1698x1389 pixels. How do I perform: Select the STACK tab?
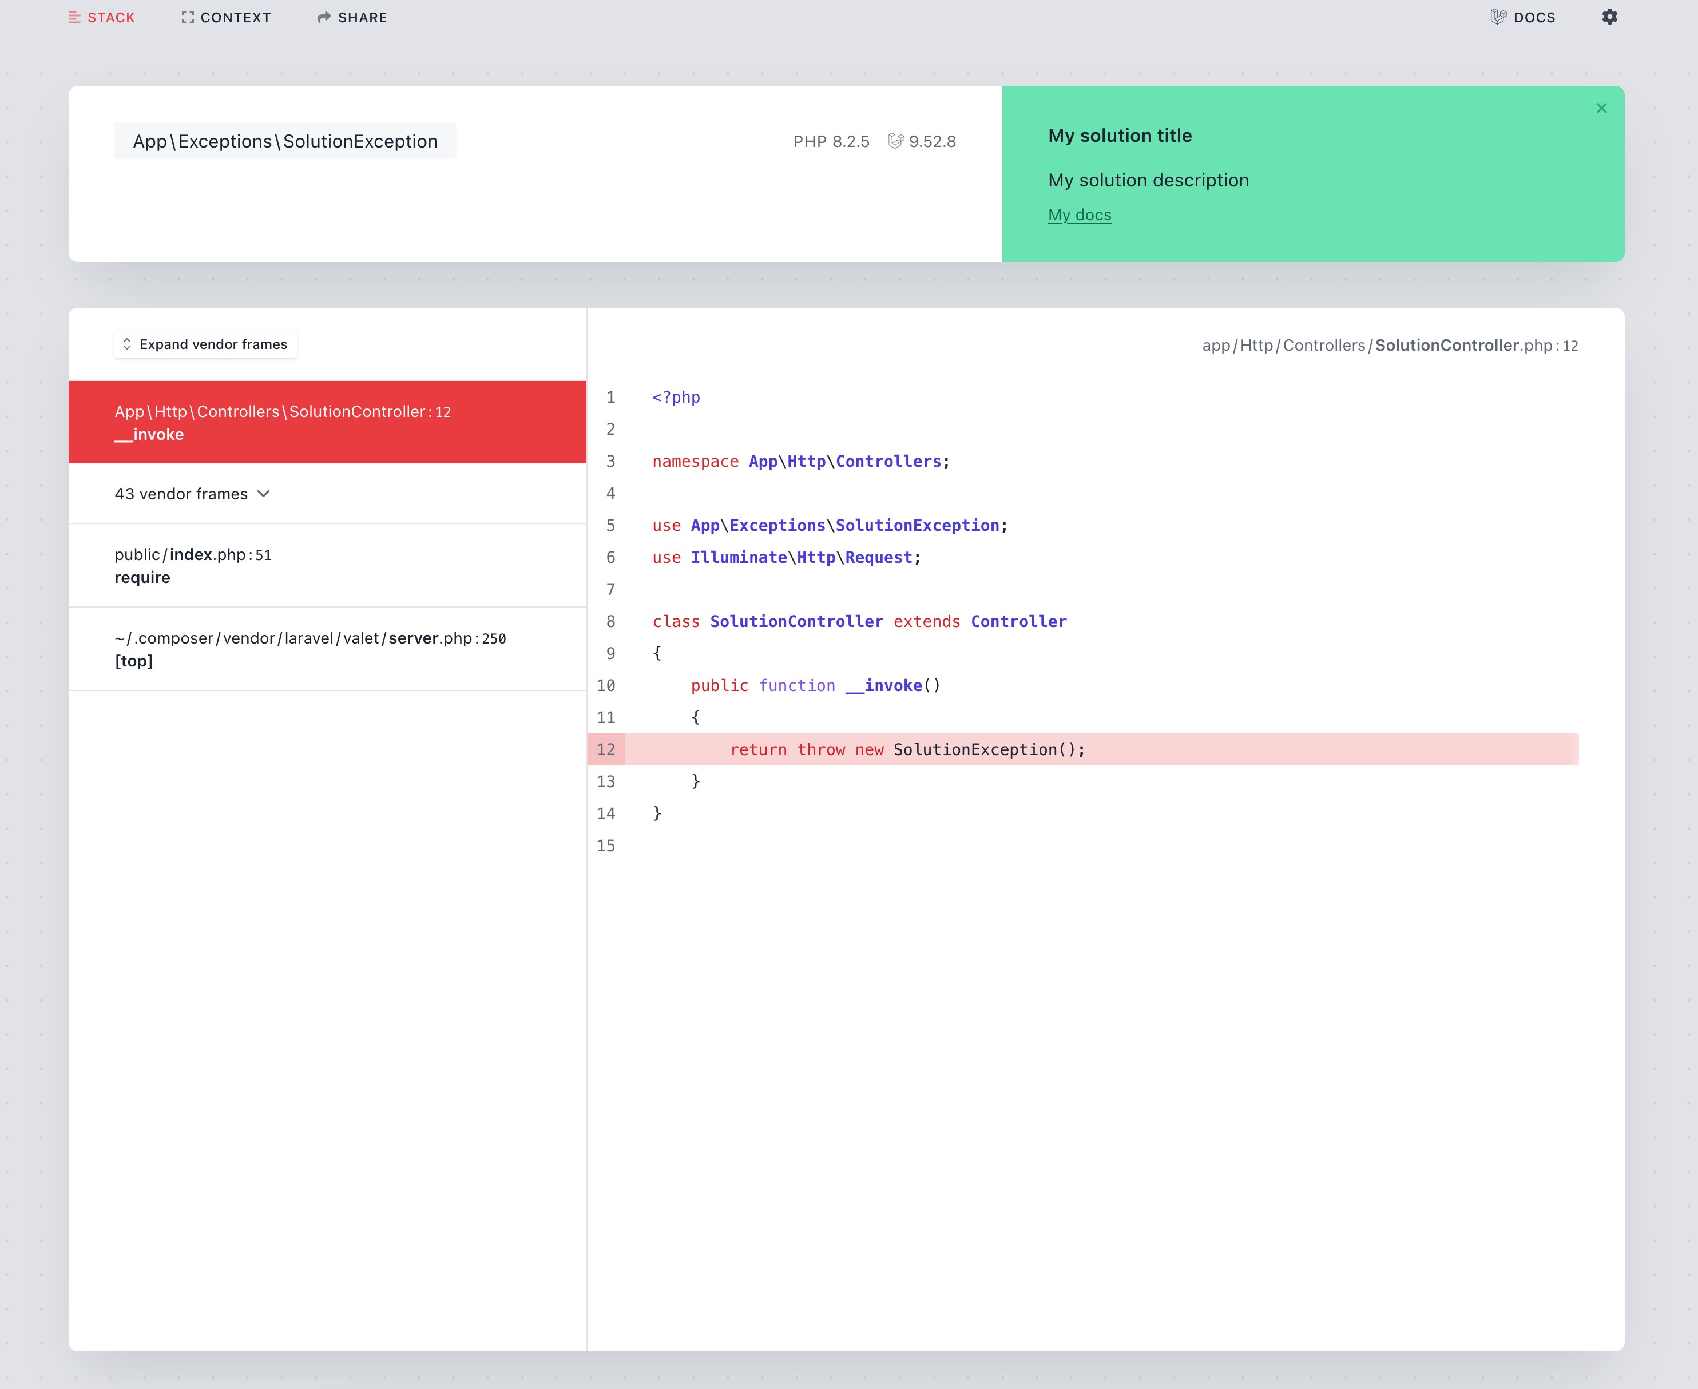click(x=111, y=17)
